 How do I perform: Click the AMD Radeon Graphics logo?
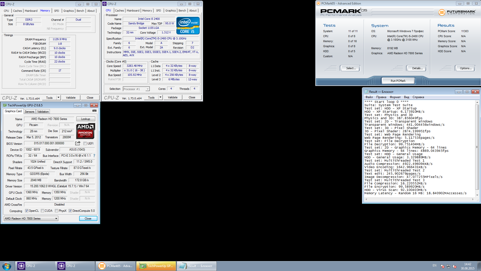85,131
